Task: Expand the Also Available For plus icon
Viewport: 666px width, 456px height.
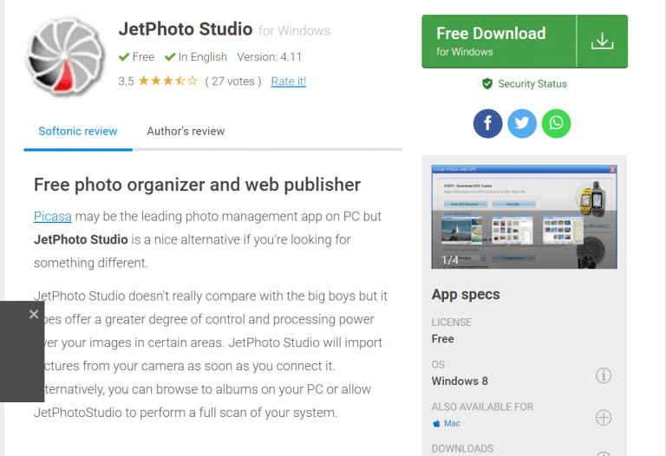Action: 604,417
